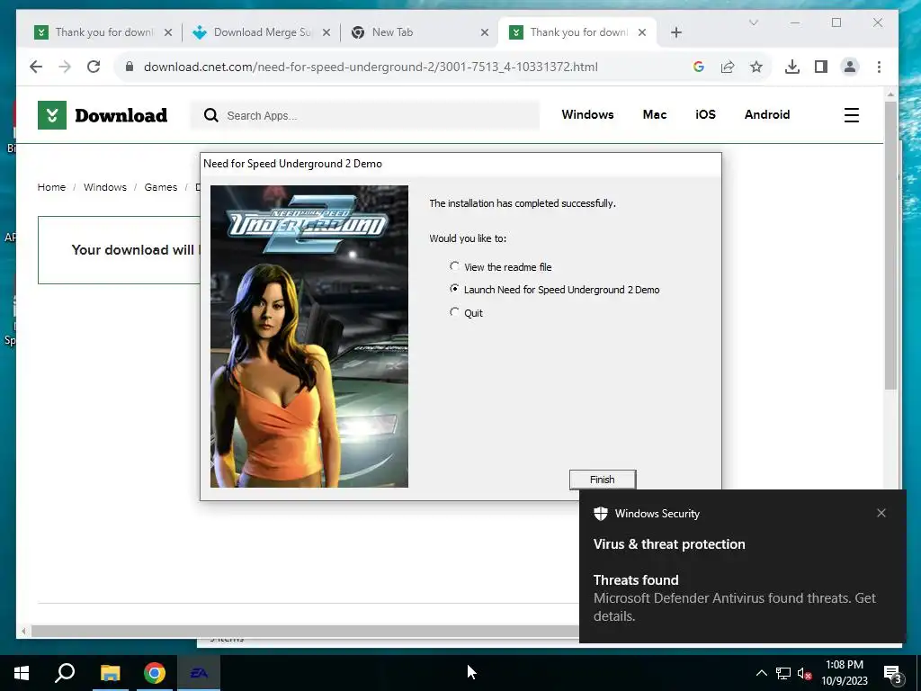
Task: Click the Google icon in the address bar
Action: pos(698,67)
